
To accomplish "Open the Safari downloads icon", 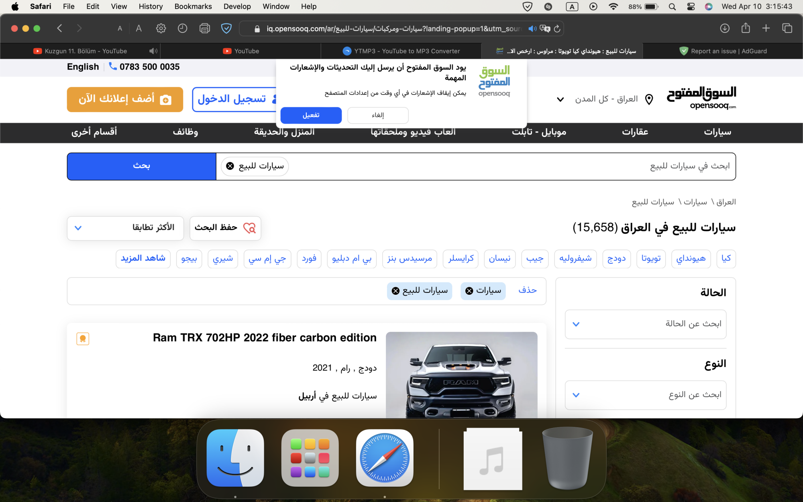I will tap(725, 28).
